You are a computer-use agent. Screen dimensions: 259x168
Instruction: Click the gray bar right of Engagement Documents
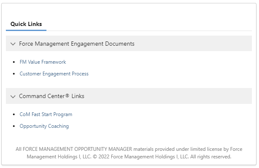(192, 44)
